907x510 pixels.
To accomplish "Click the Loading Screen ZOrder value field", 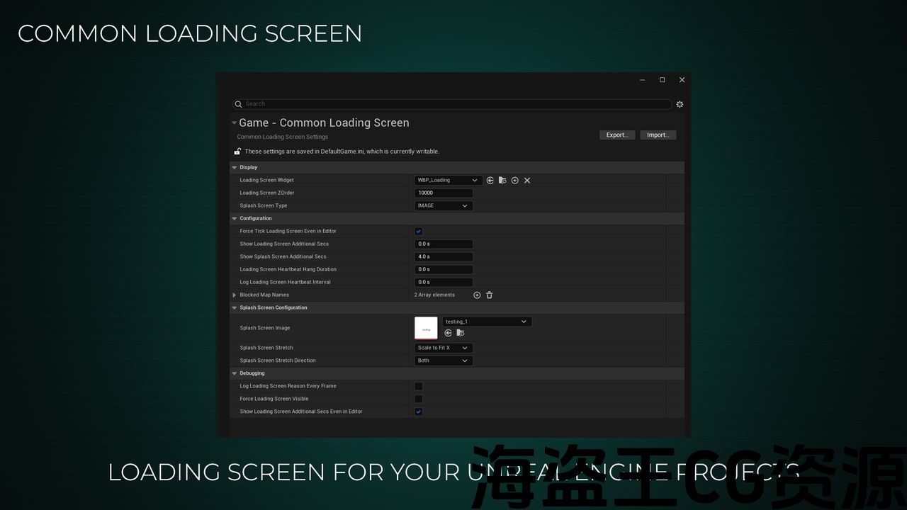I will (x=444, y=193).
